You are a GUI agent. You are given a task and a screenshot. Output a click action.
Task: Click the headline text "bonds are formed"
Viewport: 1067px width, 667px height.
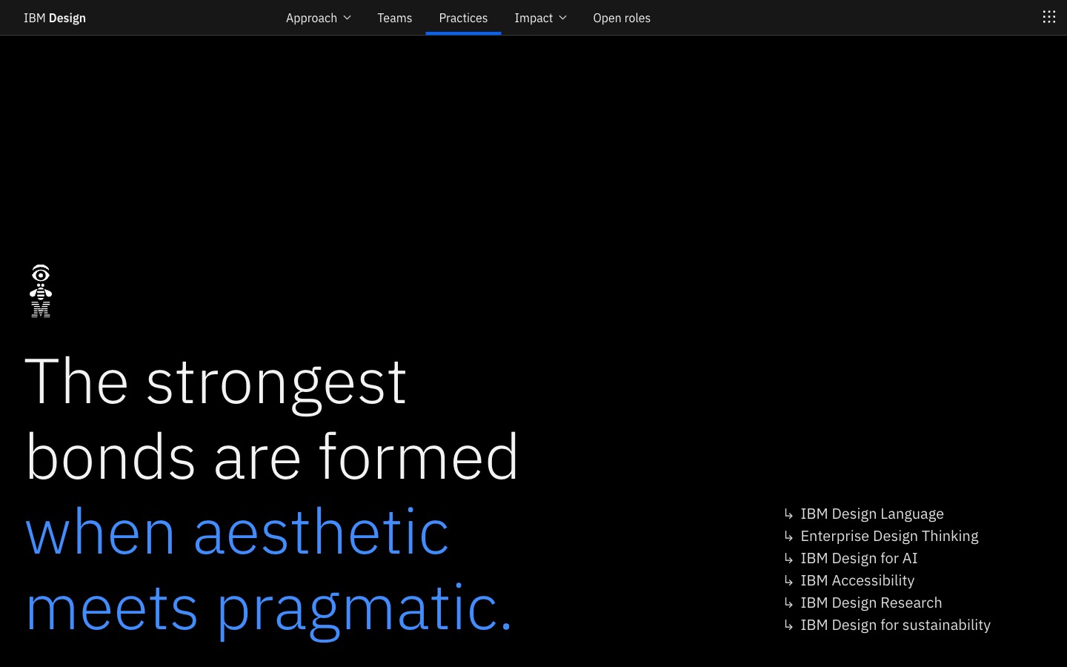coord(272,457)
